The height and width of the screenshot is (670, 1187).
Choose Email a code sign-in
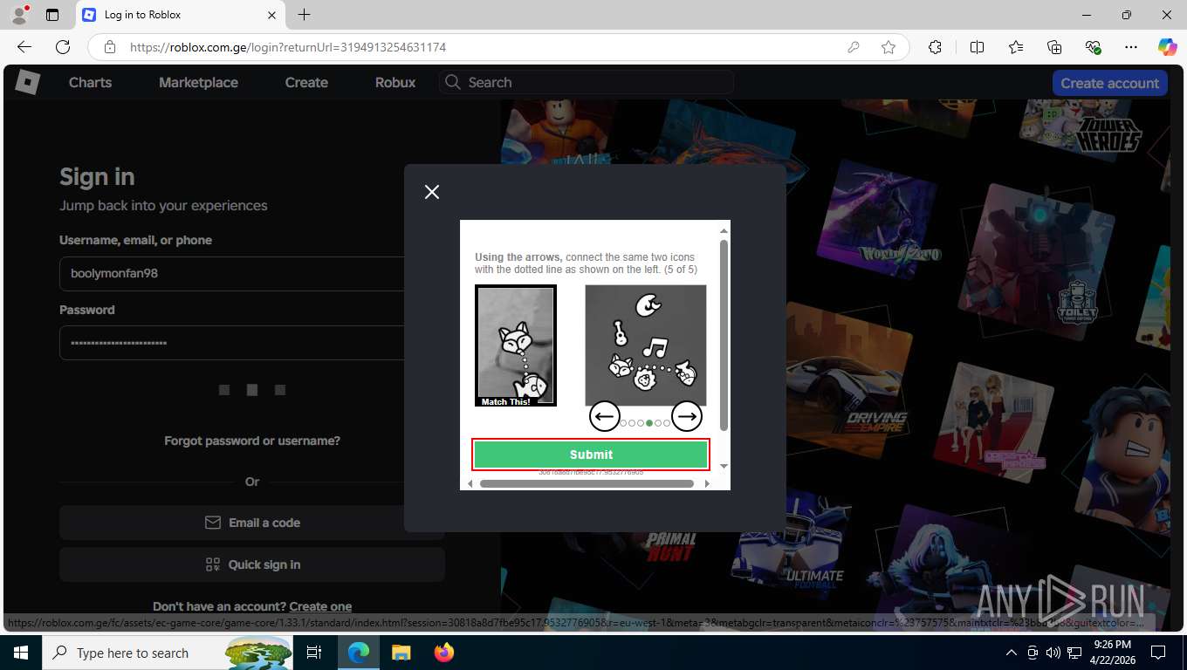point(252,523)
